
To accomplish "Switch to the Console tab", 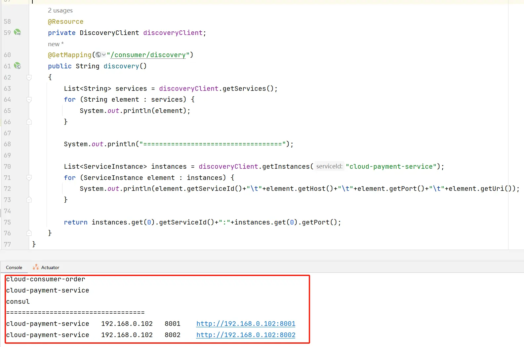I will point(14,267).
